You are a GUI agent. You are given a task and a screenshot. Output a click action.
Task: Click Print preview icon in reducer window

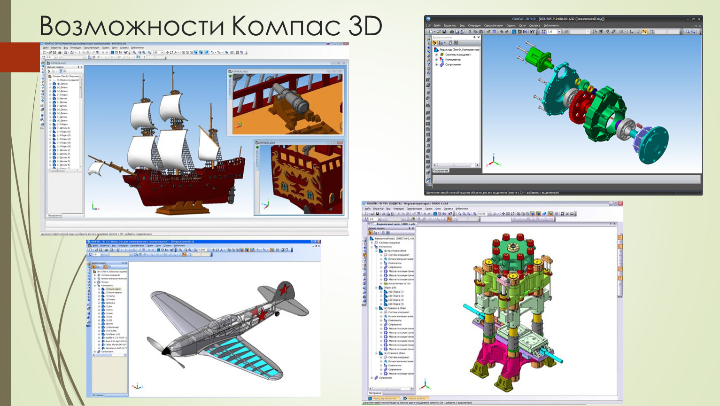[x=457, y=32]
